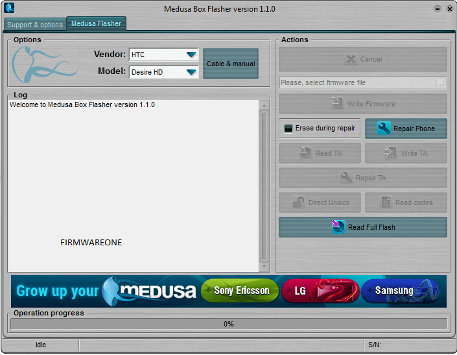Open the Model dropdown showing Desire HD
The image size is (457, 355).
pos(163,72)
